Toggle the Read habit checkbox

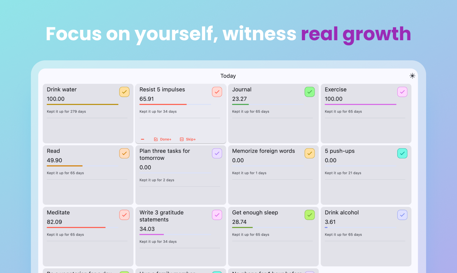124,153
